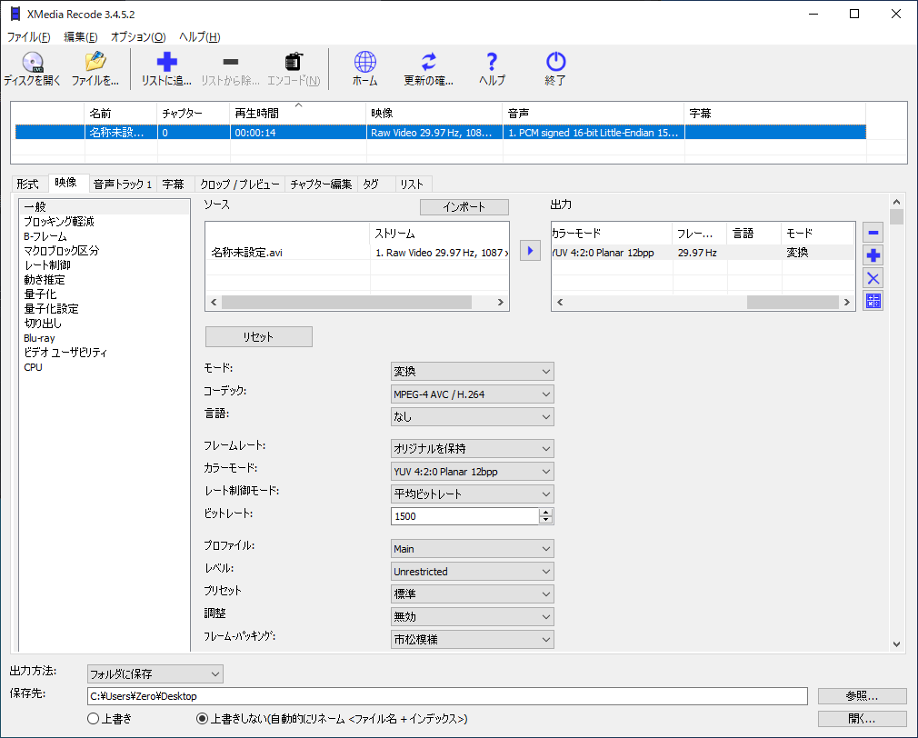Select the 上書きしない auto-rename radio button
918x738 pixels.
pyautogui.click(x=202, y=719)
